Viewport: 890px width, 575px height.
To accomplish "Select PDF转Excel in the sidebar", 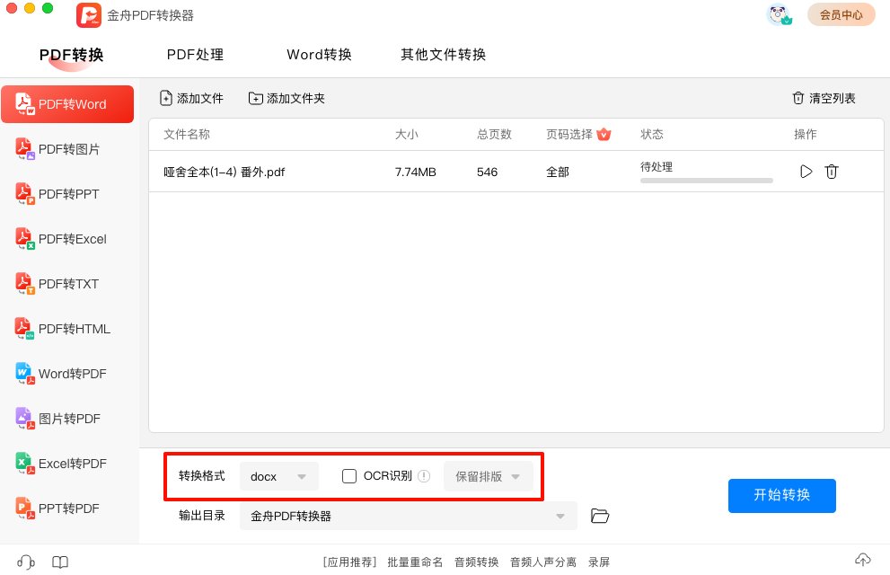I will [x=72, y=239].
